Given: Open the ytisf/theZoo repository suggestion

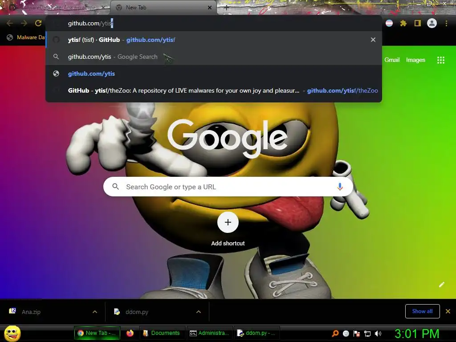Looking at the screenshot, I should (214, 90).
